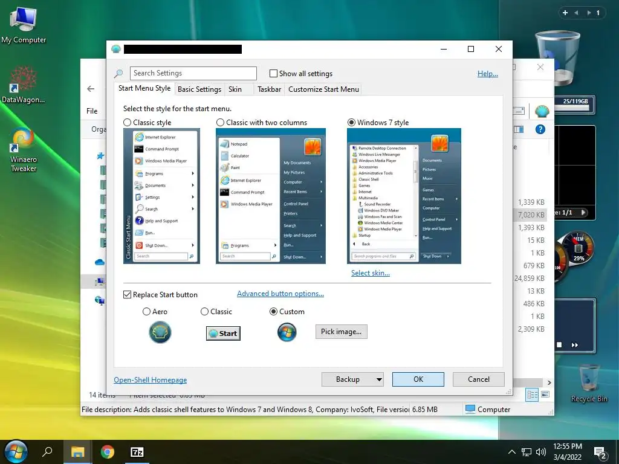This screenshot has height=464, width=619.
Task: Select Classic style radio button
Action: click(x=127, y=122)
